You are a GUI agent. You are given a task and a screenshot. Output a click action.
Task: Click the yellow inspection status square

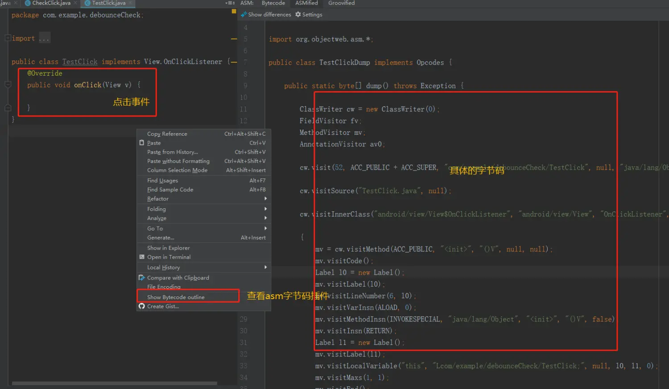pos(234,12)
